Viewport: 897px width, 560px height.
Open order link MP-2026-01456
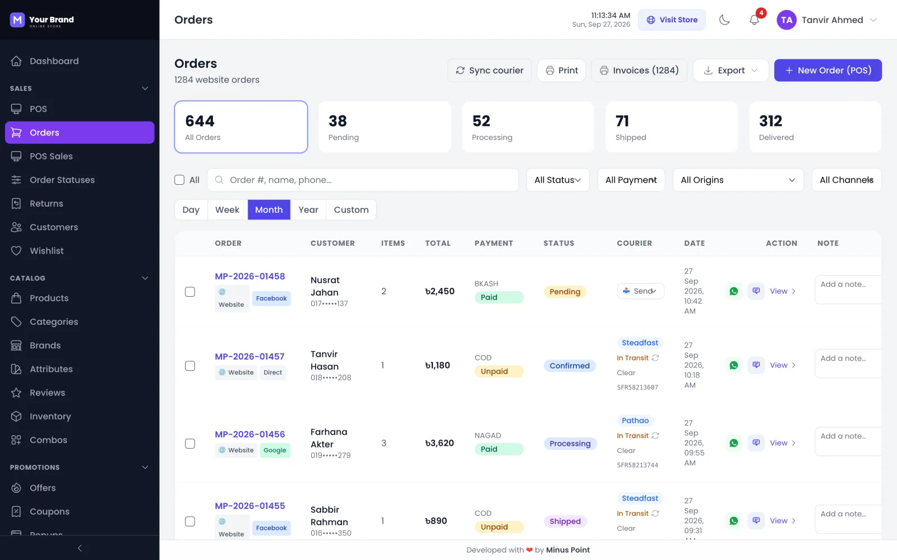[x=250, y=435]
